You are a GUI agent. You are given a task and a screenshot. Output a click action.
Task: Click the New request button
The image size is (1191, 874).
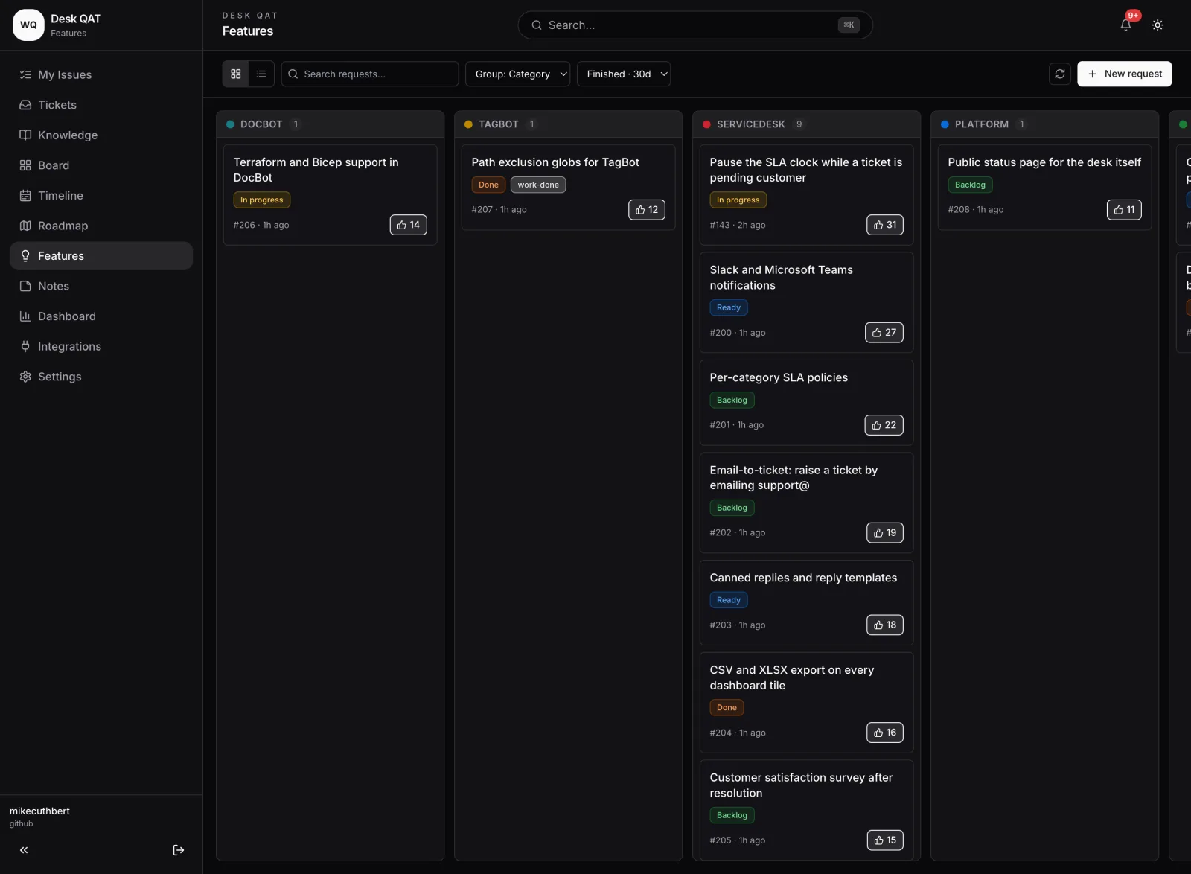coord(1125,74)
